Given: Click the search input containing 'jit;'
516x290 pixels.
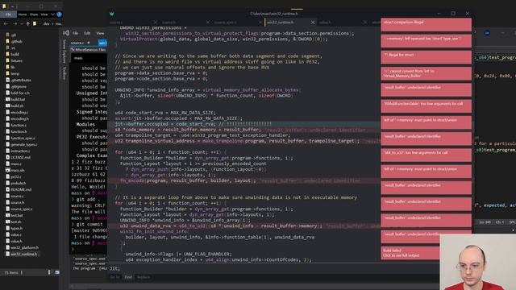Looking at the screenshot, I should pos(273,268).
